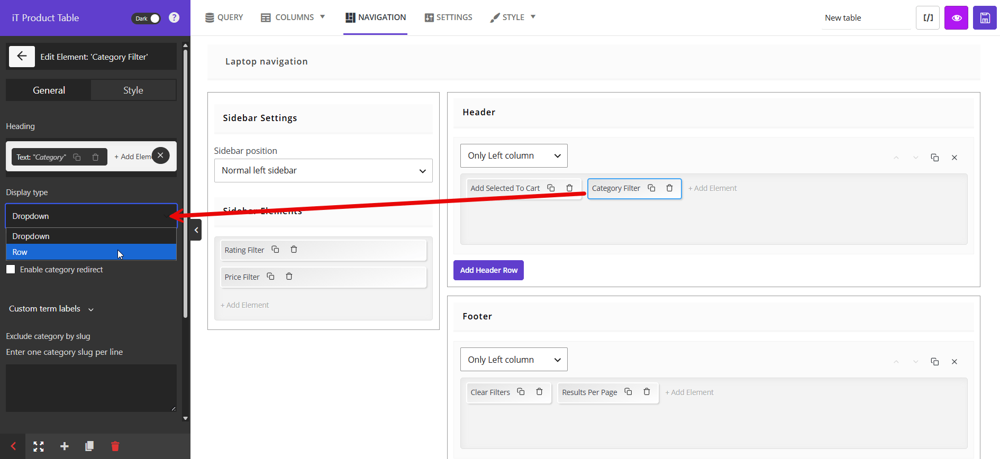Click the purple eye preview button
Viewport: 1000px width, 459px height.
click(x=957, y=18)
